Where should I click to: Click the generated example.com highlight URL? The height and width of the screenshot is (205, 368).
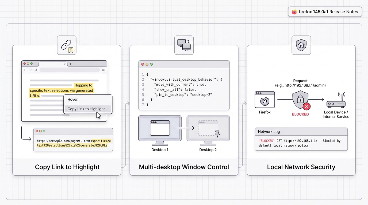click(74, 143)
